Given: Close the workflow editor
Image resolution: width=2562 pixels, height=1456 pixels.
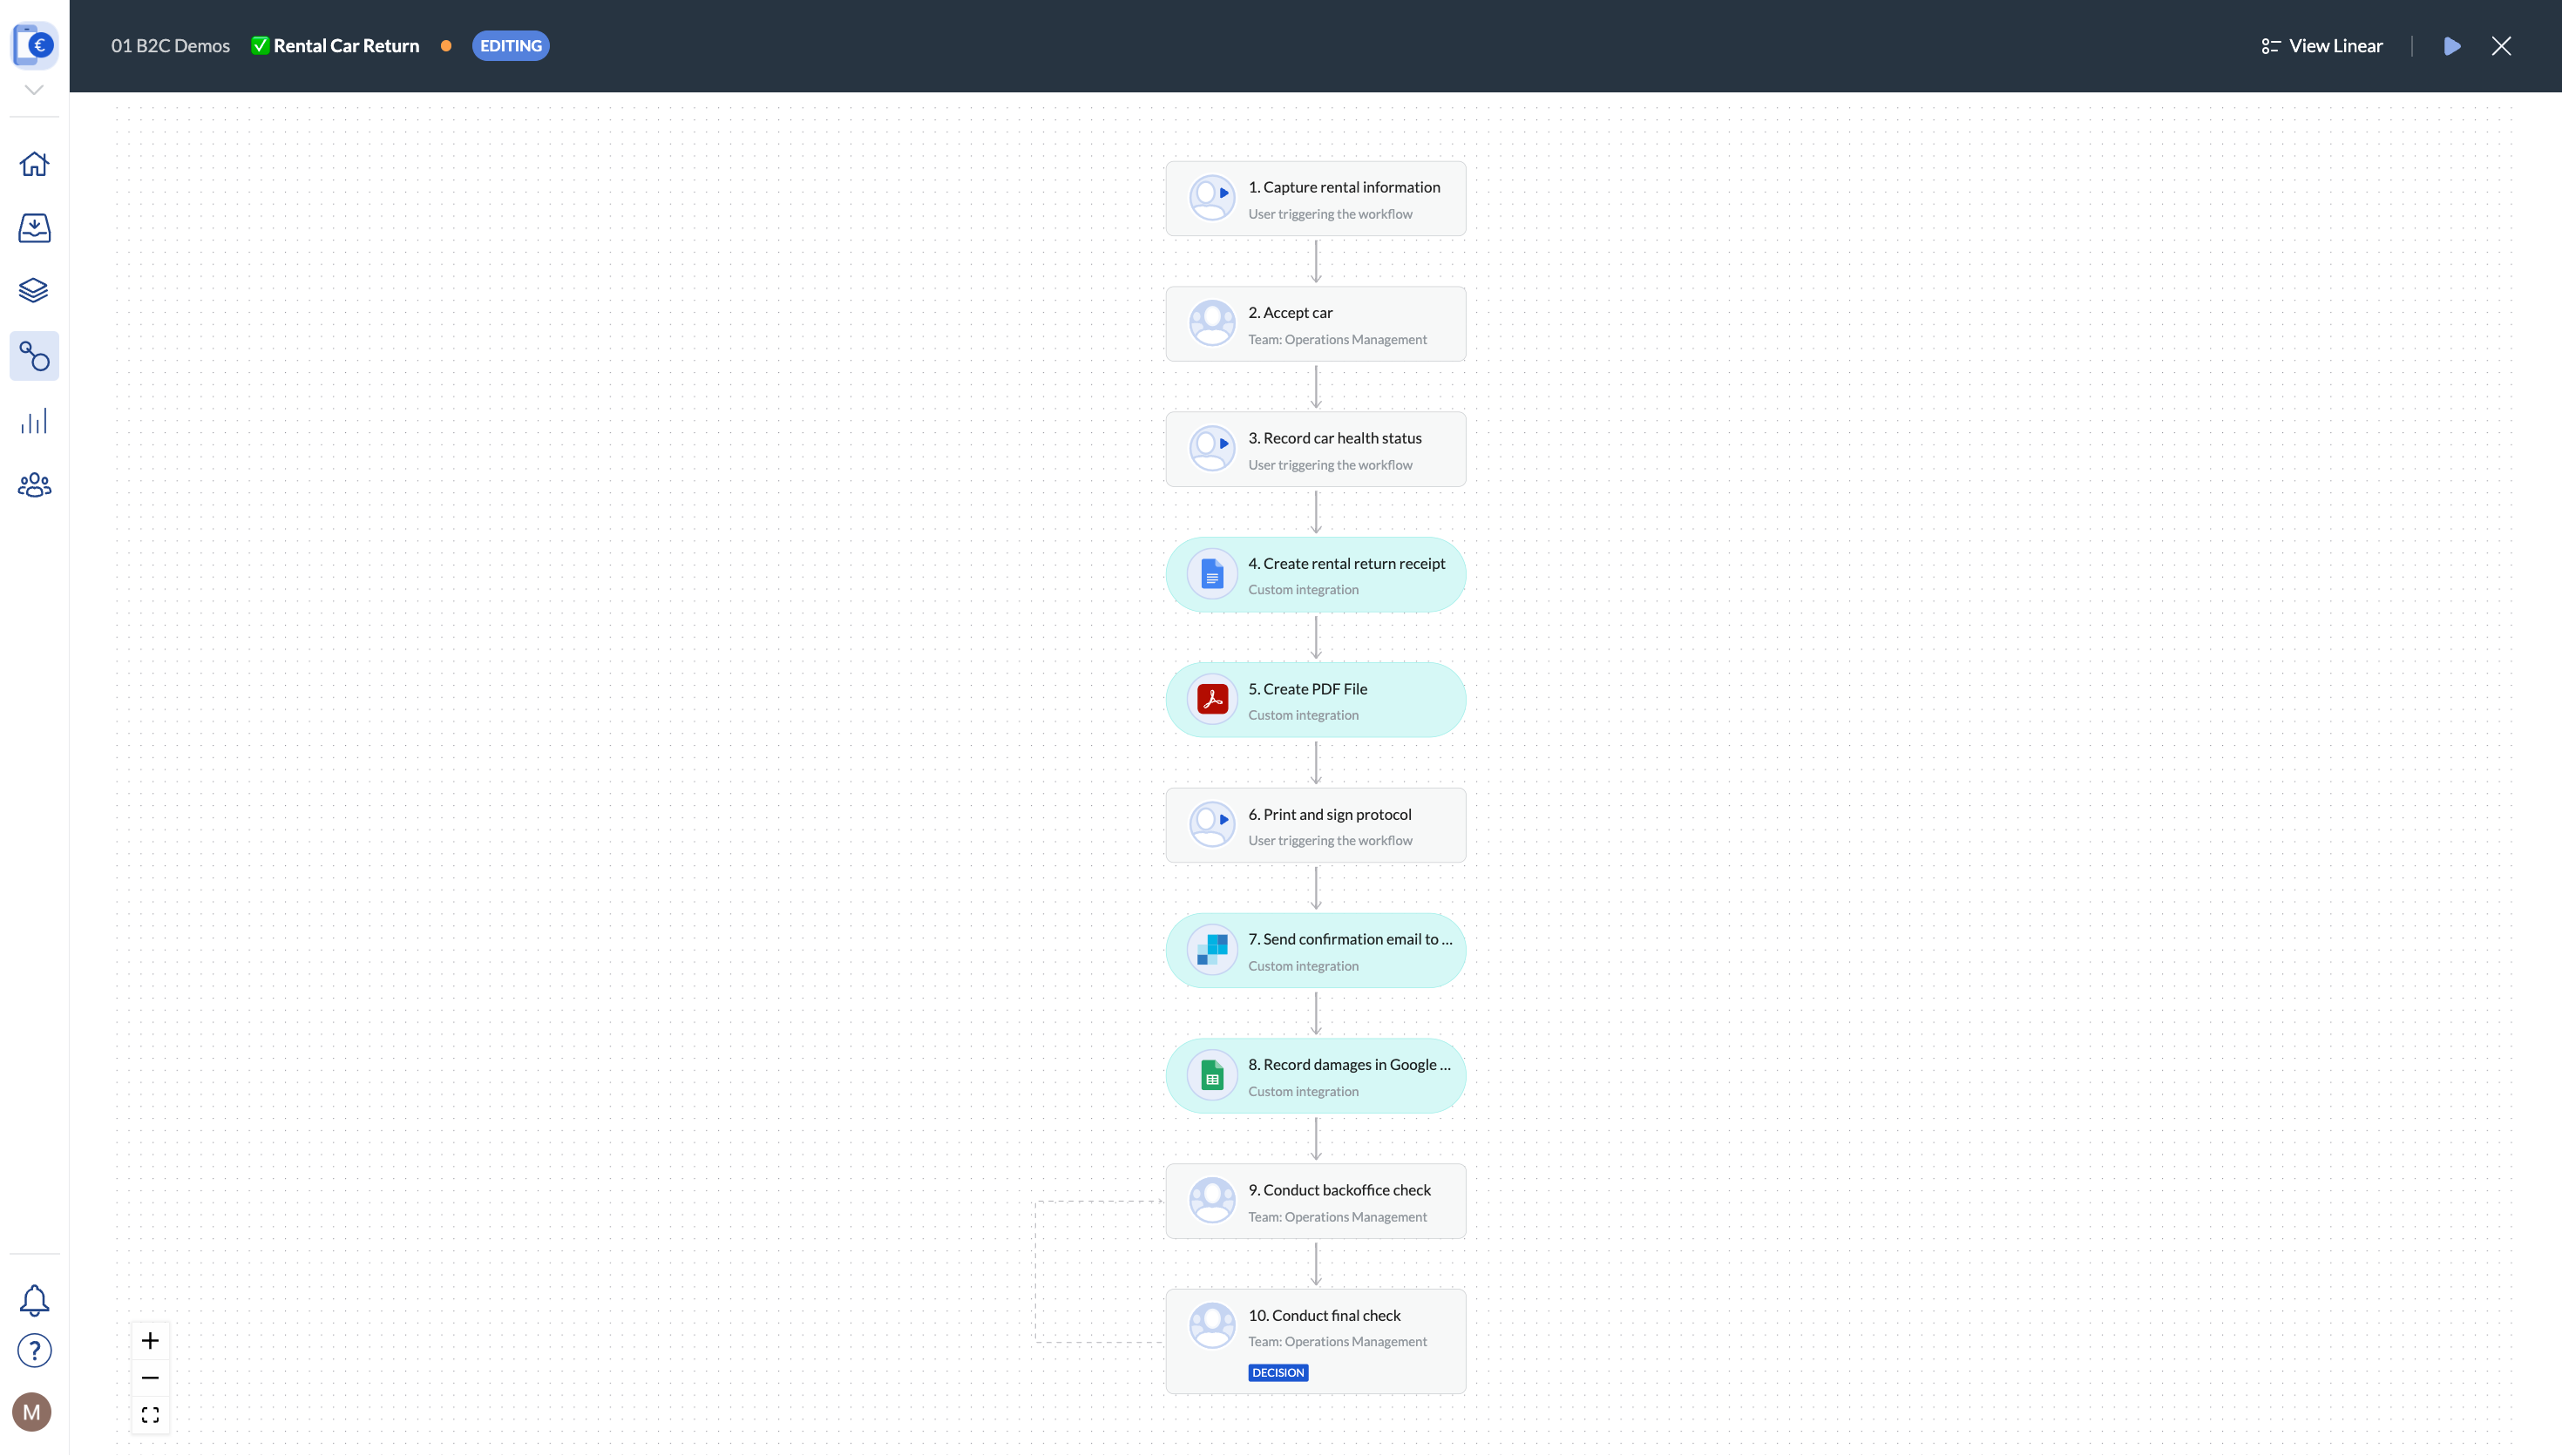Looking at the screenshot, I should (x=2501, y=46).
